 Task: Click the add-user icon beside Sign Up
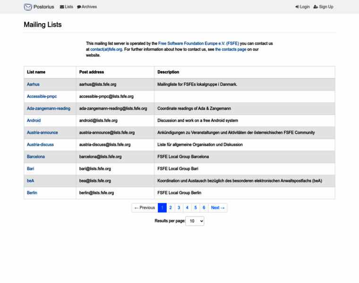pos(316,7)
